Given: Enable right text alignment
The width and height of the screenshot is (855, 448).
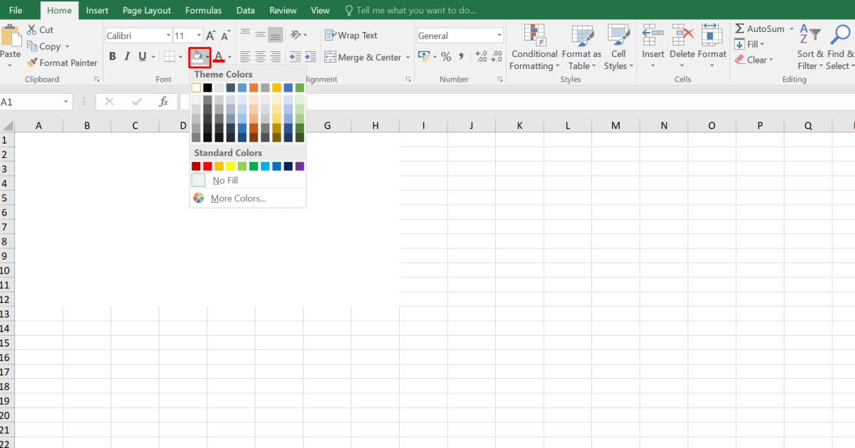Looking at the screenshot, I should tap(276, 56).
